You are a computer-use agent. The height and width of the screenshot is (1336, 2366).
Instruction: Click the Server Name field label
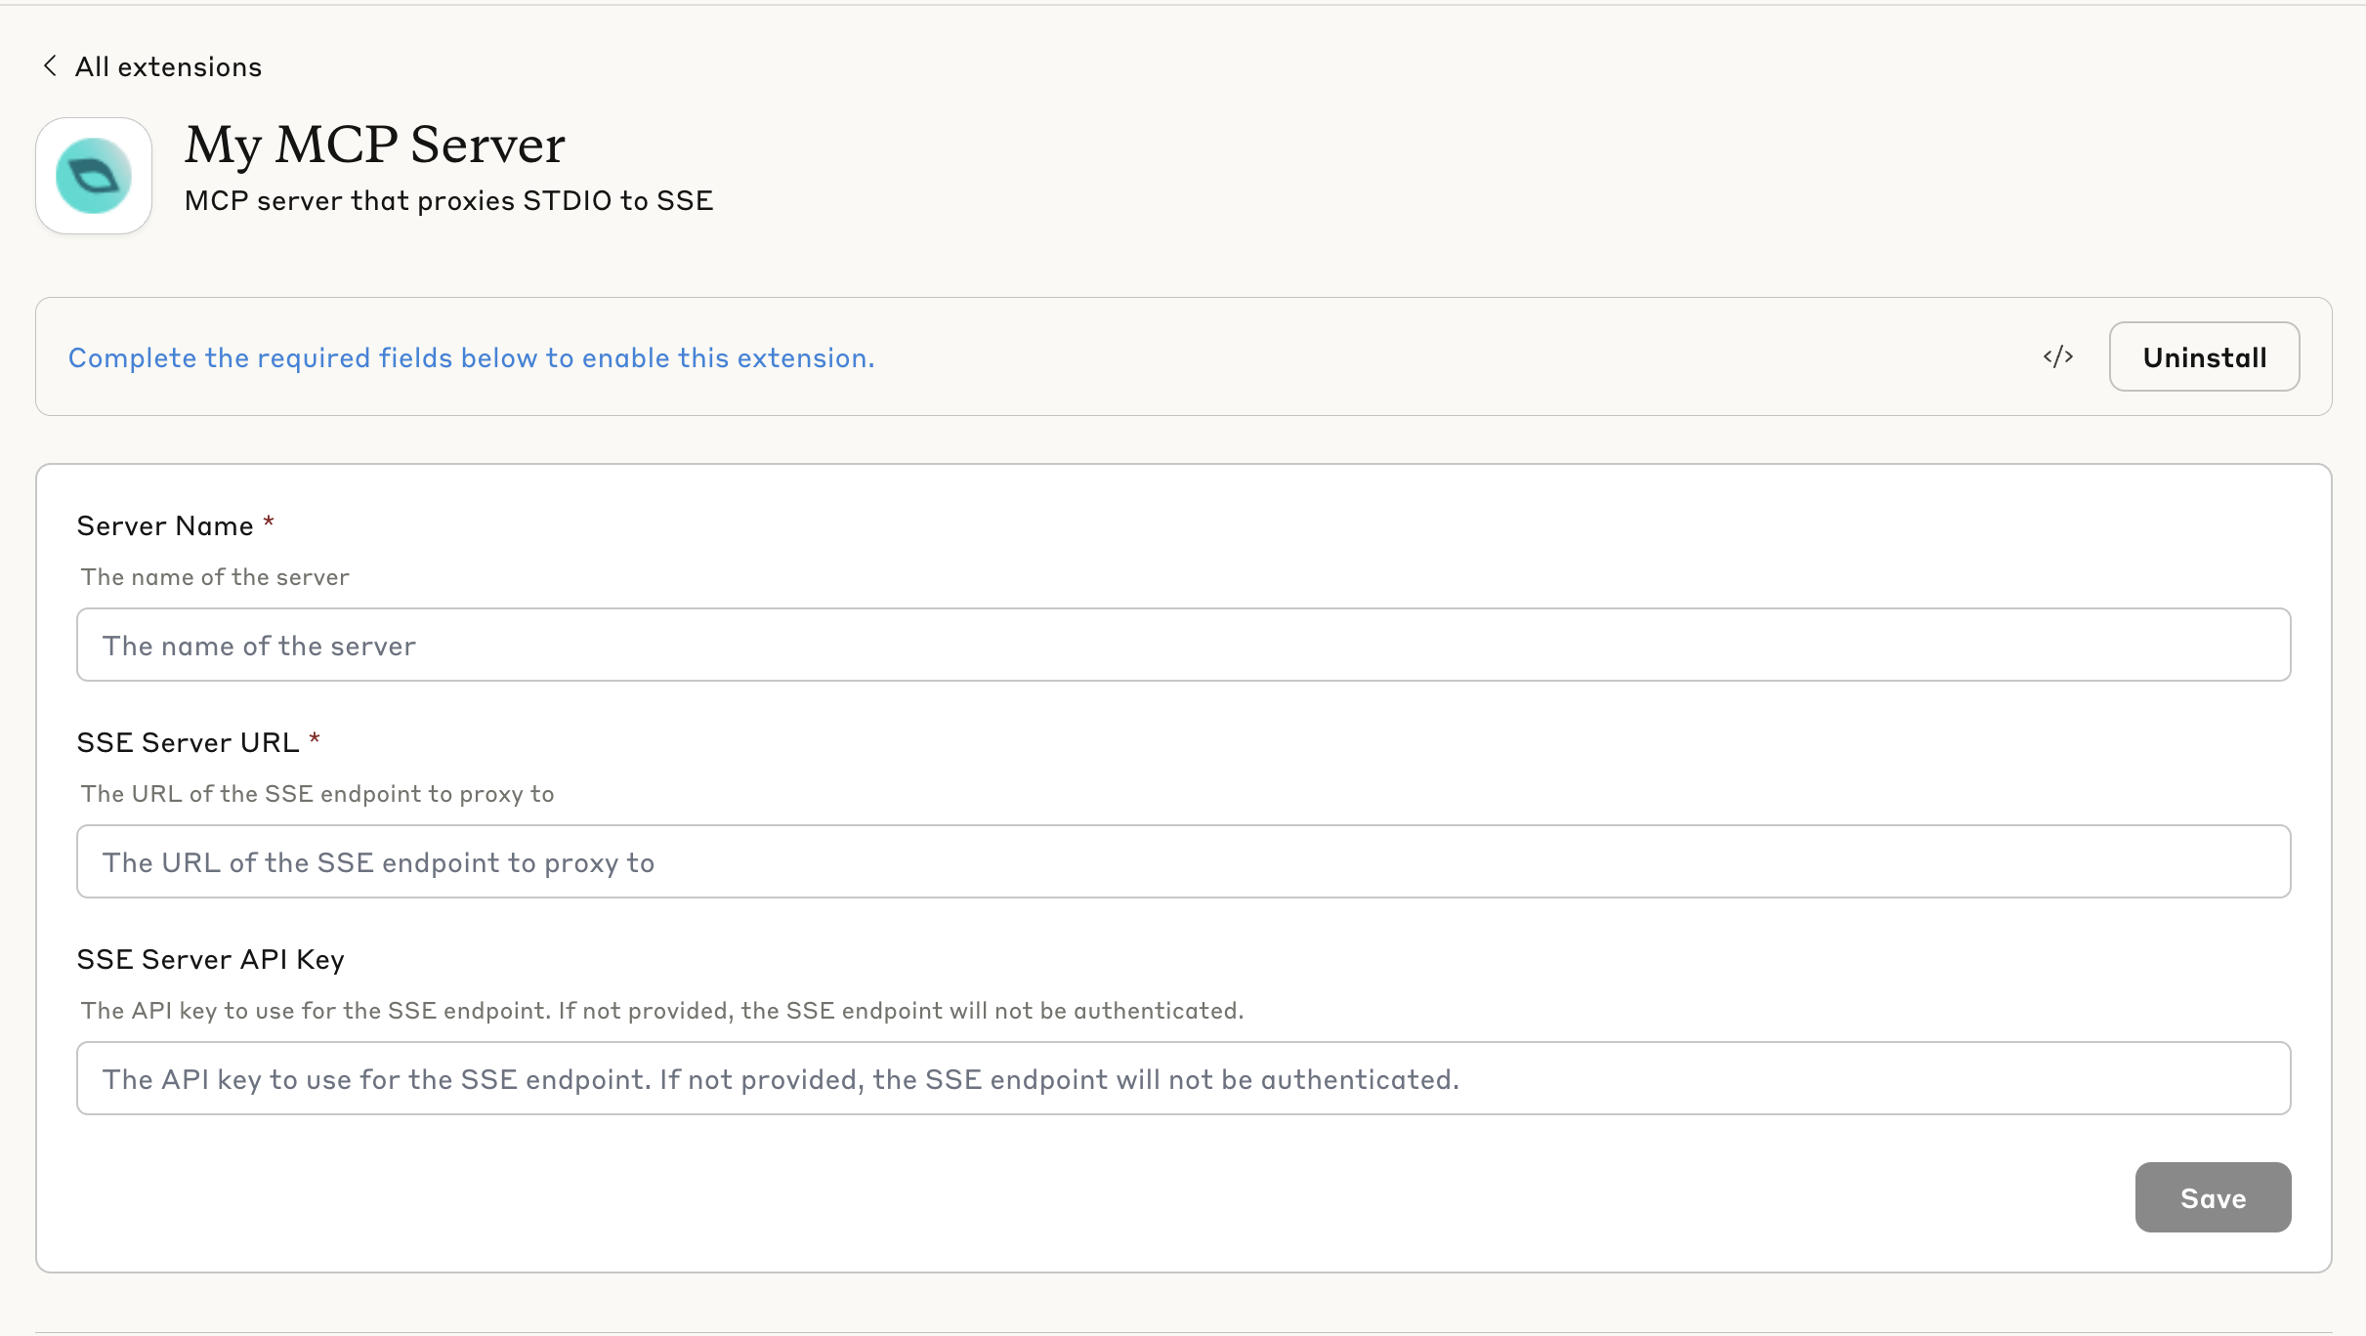tap(165, 525)
